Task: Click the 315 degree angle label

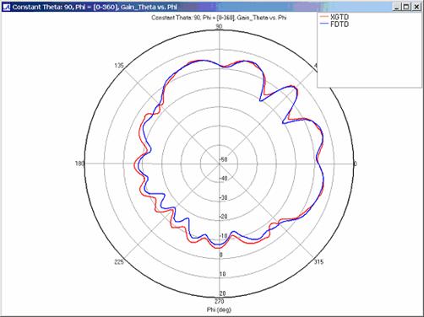Action: point(318,262)
